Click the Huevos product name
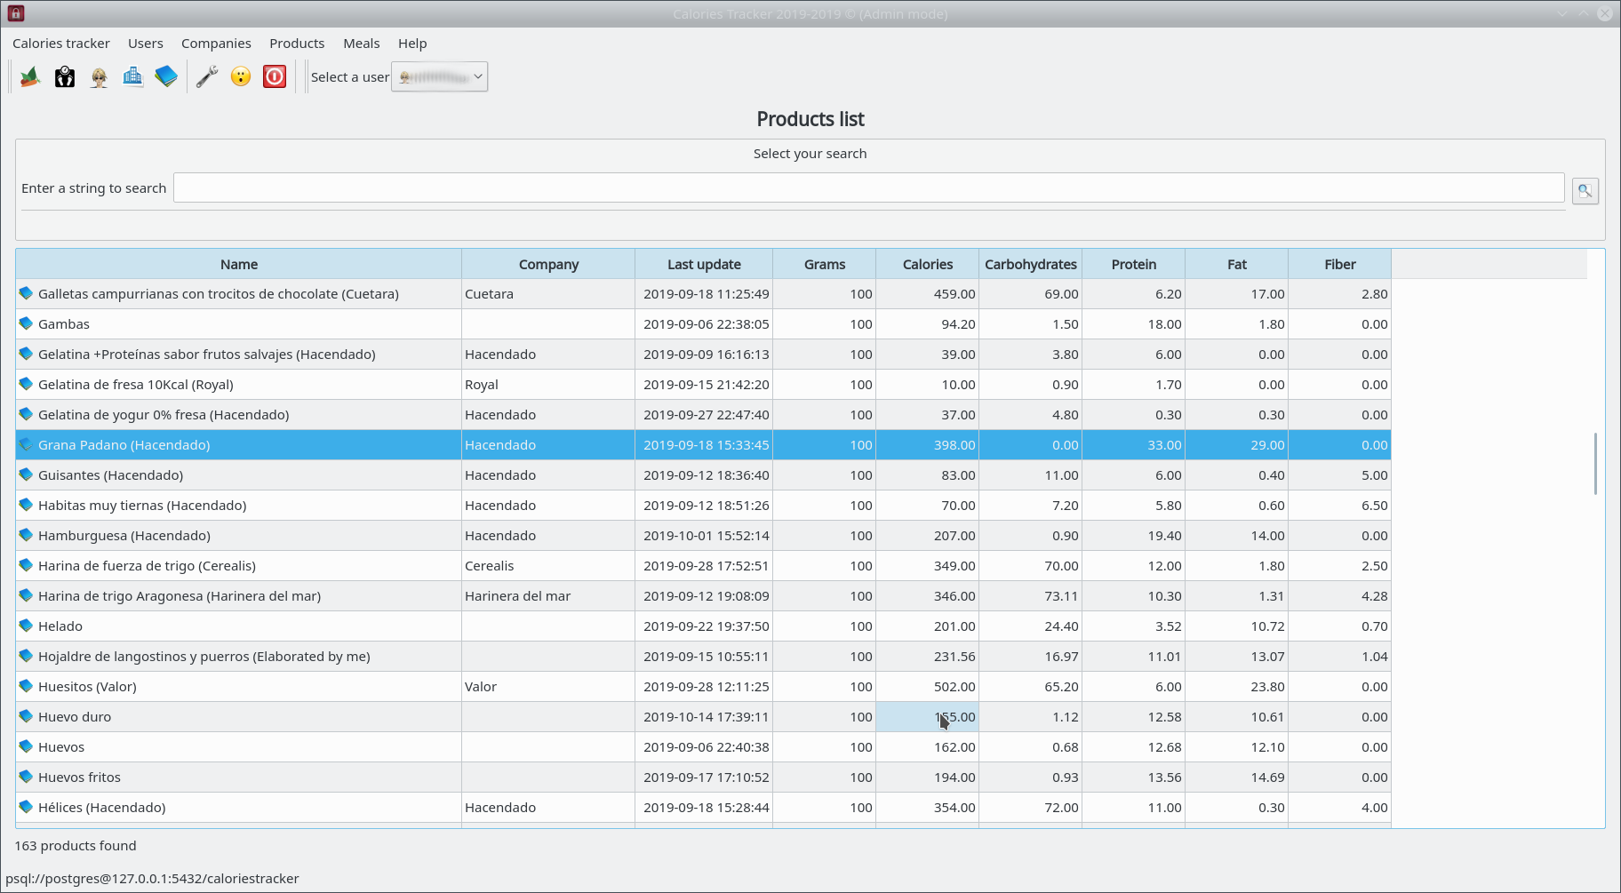 coord(61,747)
